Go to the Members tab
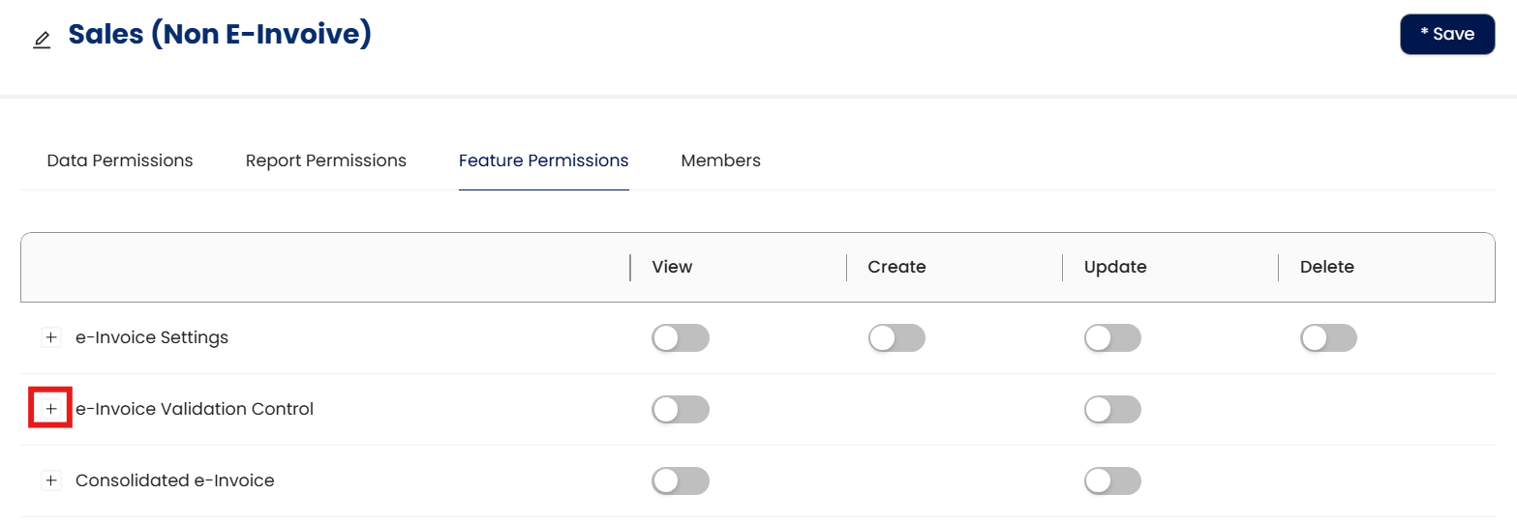Viewport: 1517px width, 523px height. tap(721, 160)
